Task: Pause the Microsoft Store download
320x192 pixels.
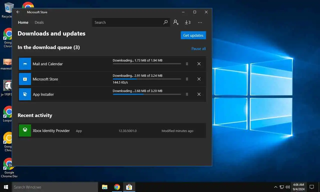Action: pyautogui.click(x=187, y=79)
